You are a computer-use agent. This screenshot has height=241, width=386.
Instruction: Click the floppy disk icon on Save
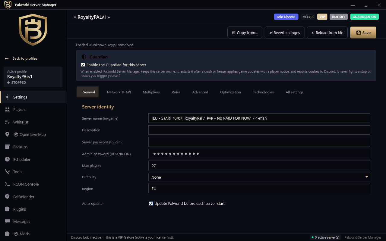point(359,33)
